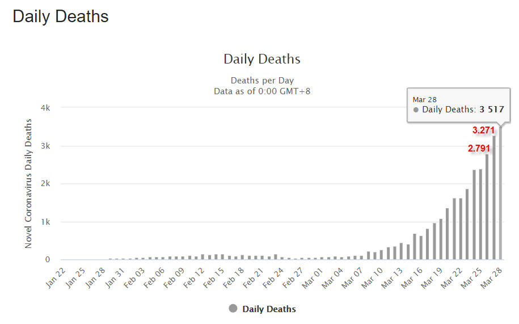The width and height of the screenshot is (519, 324).
Task: Click the bar labeled 3.271 in red
Action: (x=493, y=199)
